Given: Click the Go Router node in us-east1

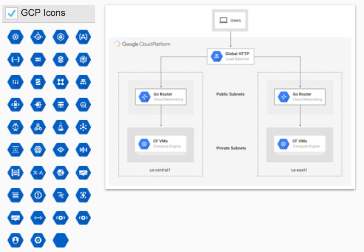Looking at the screenshot, I should 300,97.
